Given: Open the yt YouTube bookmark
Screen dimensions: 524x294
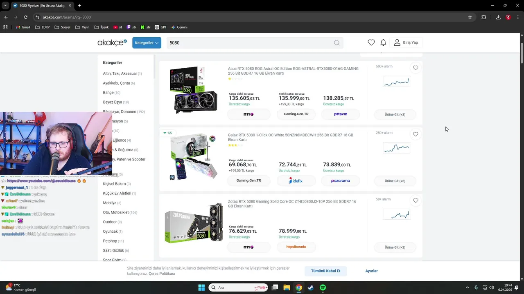Looking at the screenshot, I should coord(117,27).
